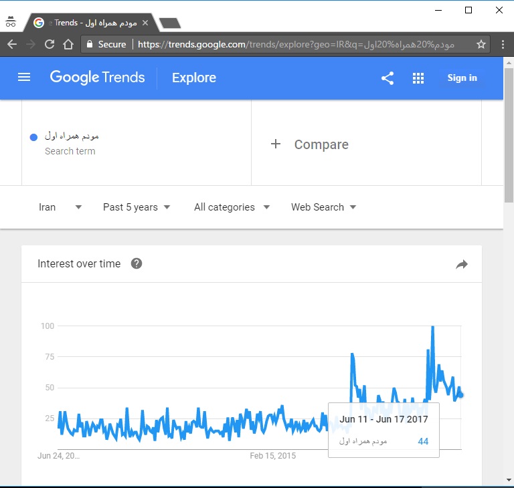Open the Chrome three-dot menu

(502, 45)
